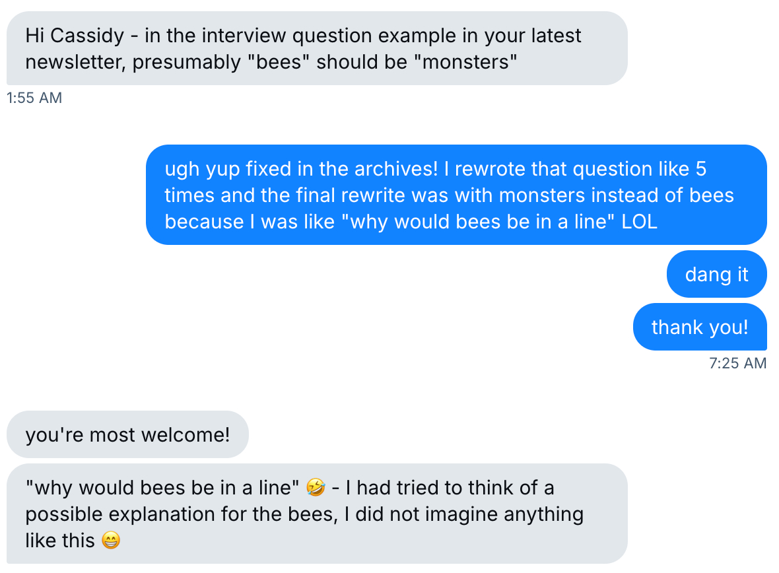Select the "you're most welcome!" bubble

[x=127, y=434]
